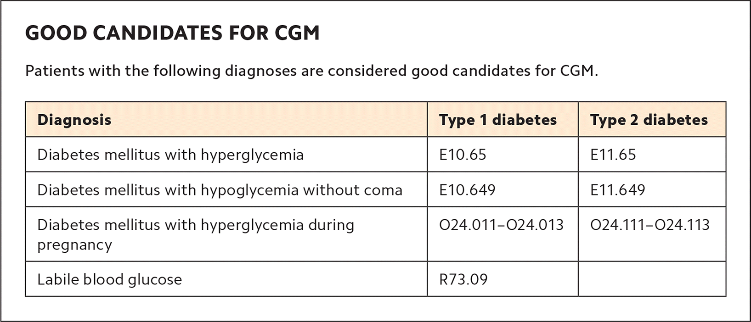
Task: Select the 'Type 1 diabetes' column header
Action: 498,120
